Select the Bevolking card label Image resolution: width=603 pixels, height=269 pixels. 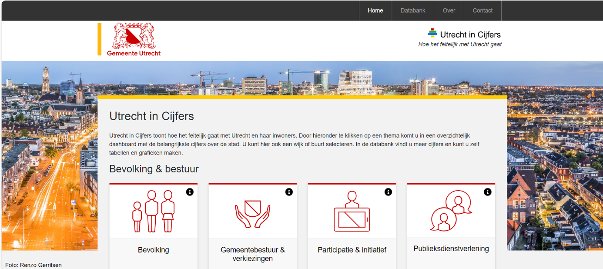coord(153,250)
